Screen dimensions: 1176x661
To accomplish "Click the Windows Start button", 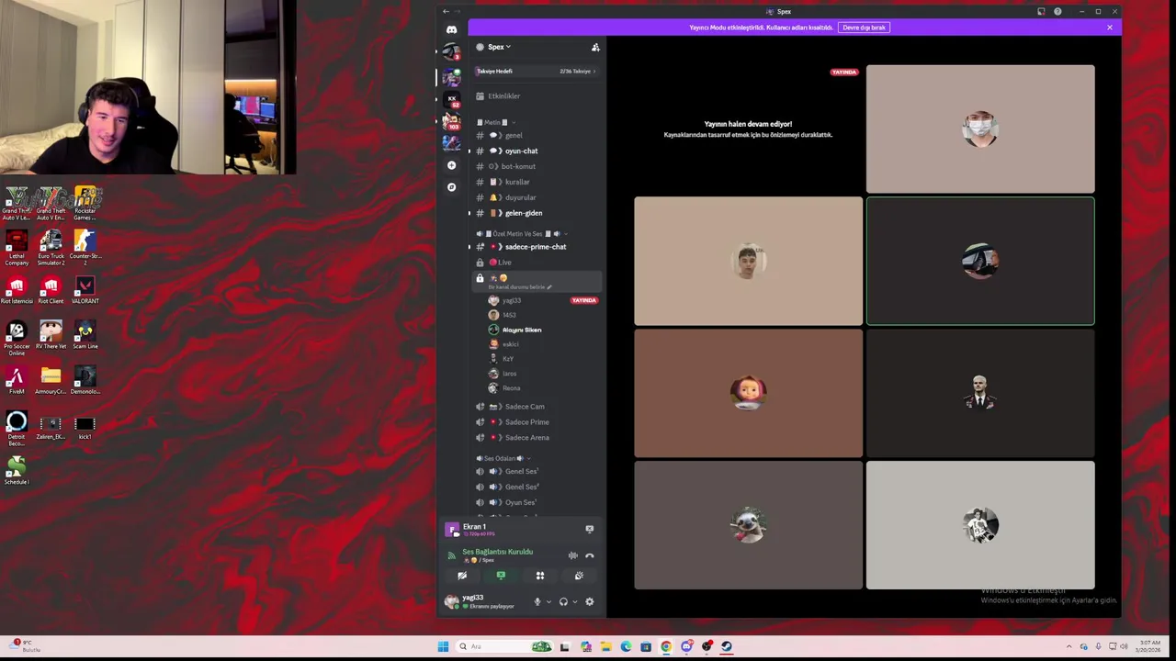I will coord(443,646).
